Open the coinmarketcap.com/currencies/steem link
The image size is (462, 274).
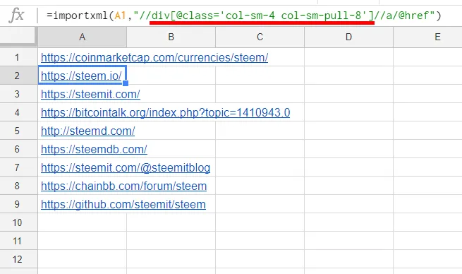pos(154,57)
